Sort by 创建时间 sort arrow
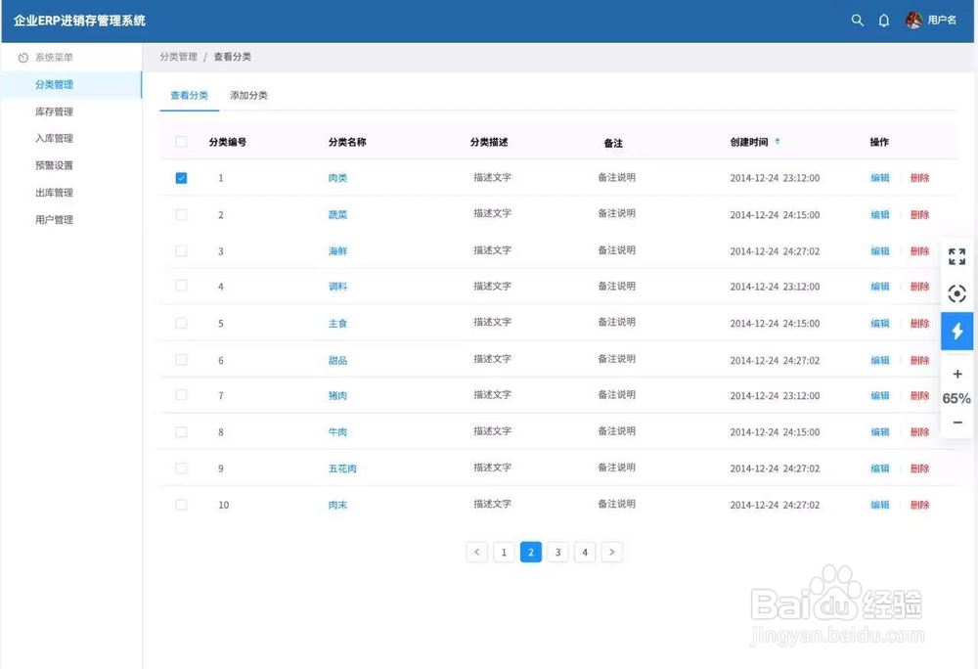Viewport: 978px width, 669px height. 778,142
